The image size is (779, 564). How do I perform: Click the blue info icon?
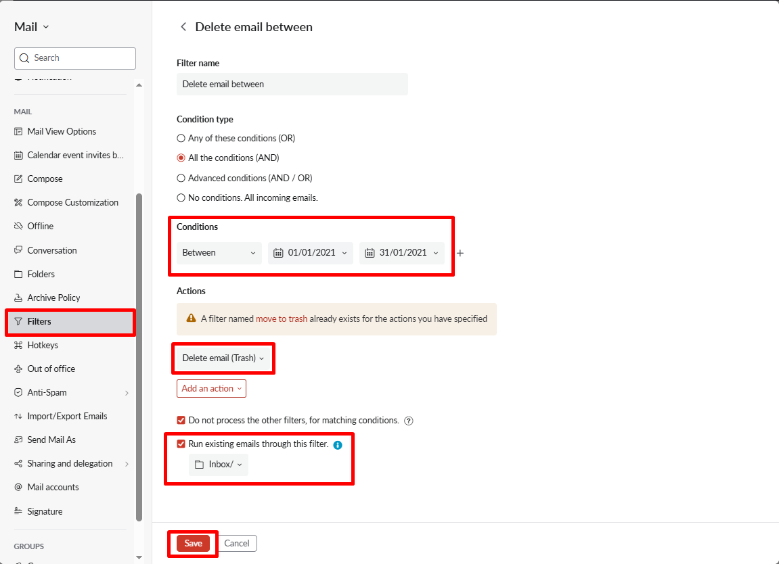[338, 445]
